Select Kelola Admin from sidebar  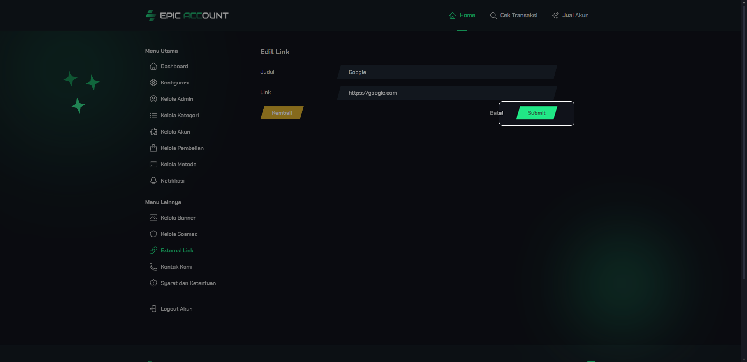point(172,99)
